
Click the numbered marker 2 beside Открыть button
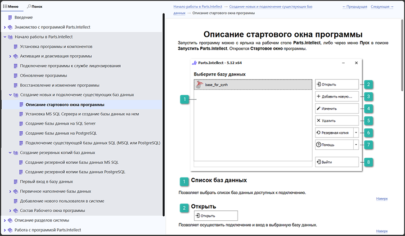pos(369,85)
